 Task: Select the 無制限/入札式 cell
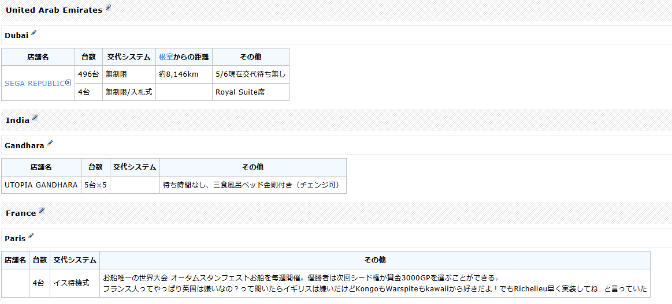tap(129, 92)
